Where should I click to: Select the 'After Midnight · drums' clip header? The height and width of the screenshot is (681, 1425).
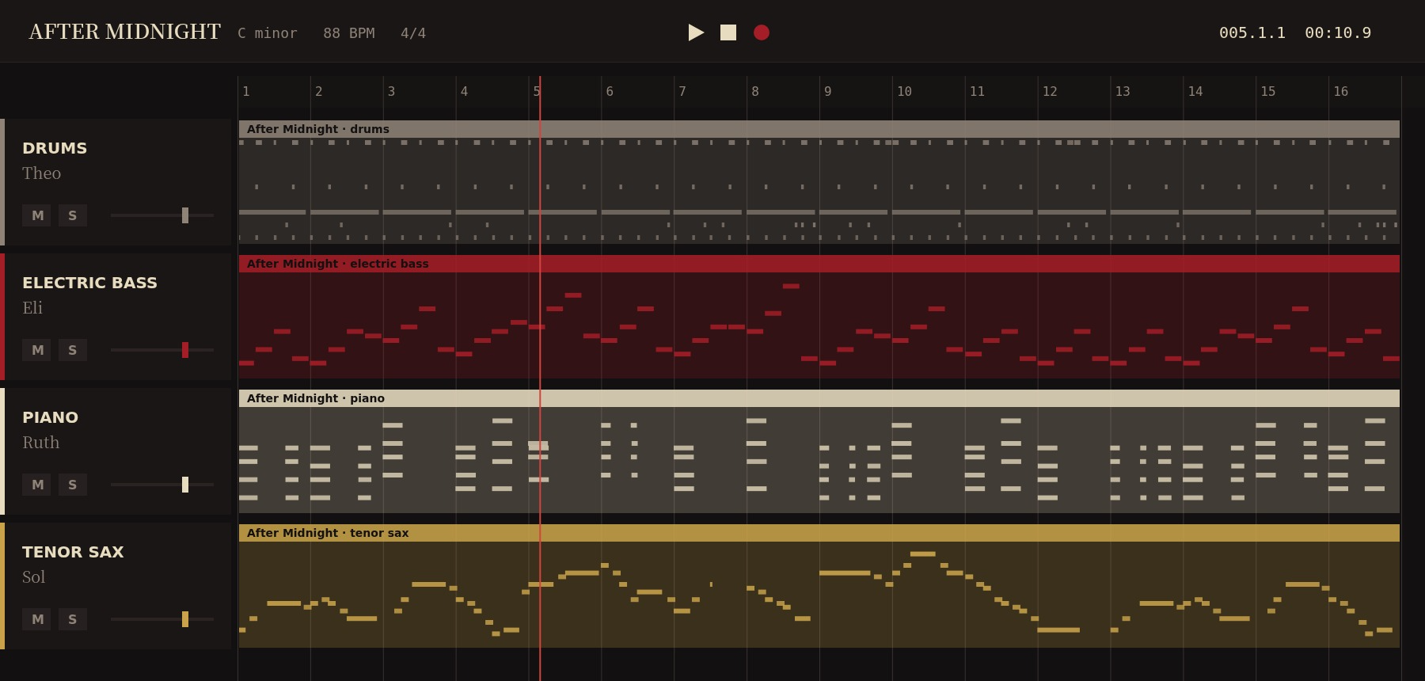(x=819, y=129)
